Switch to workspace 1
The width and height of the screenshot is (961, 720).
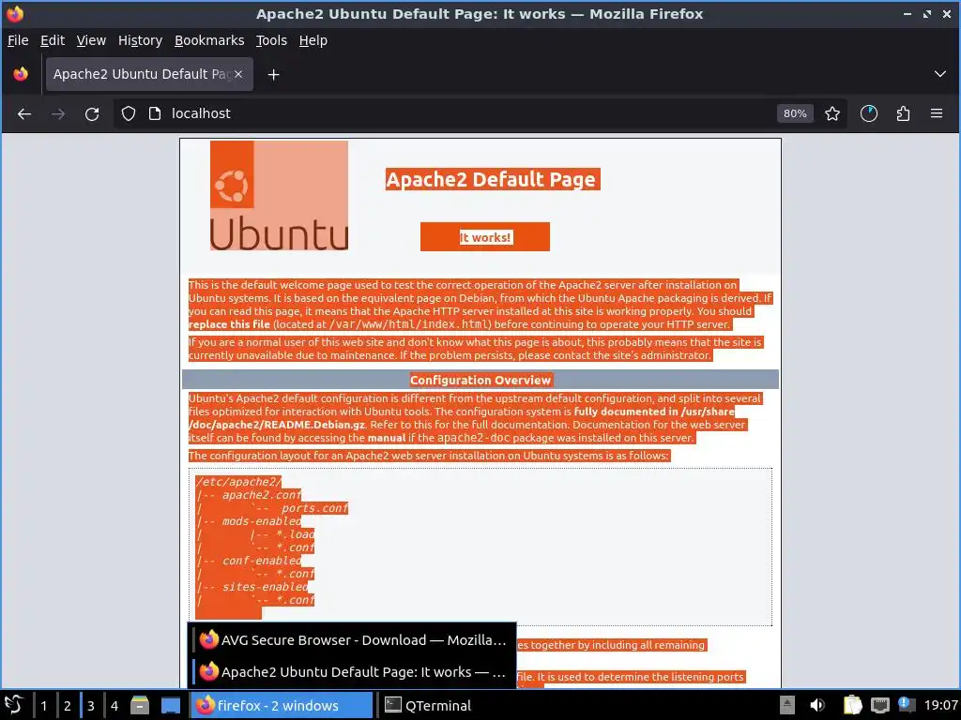[x=43, y=705]
